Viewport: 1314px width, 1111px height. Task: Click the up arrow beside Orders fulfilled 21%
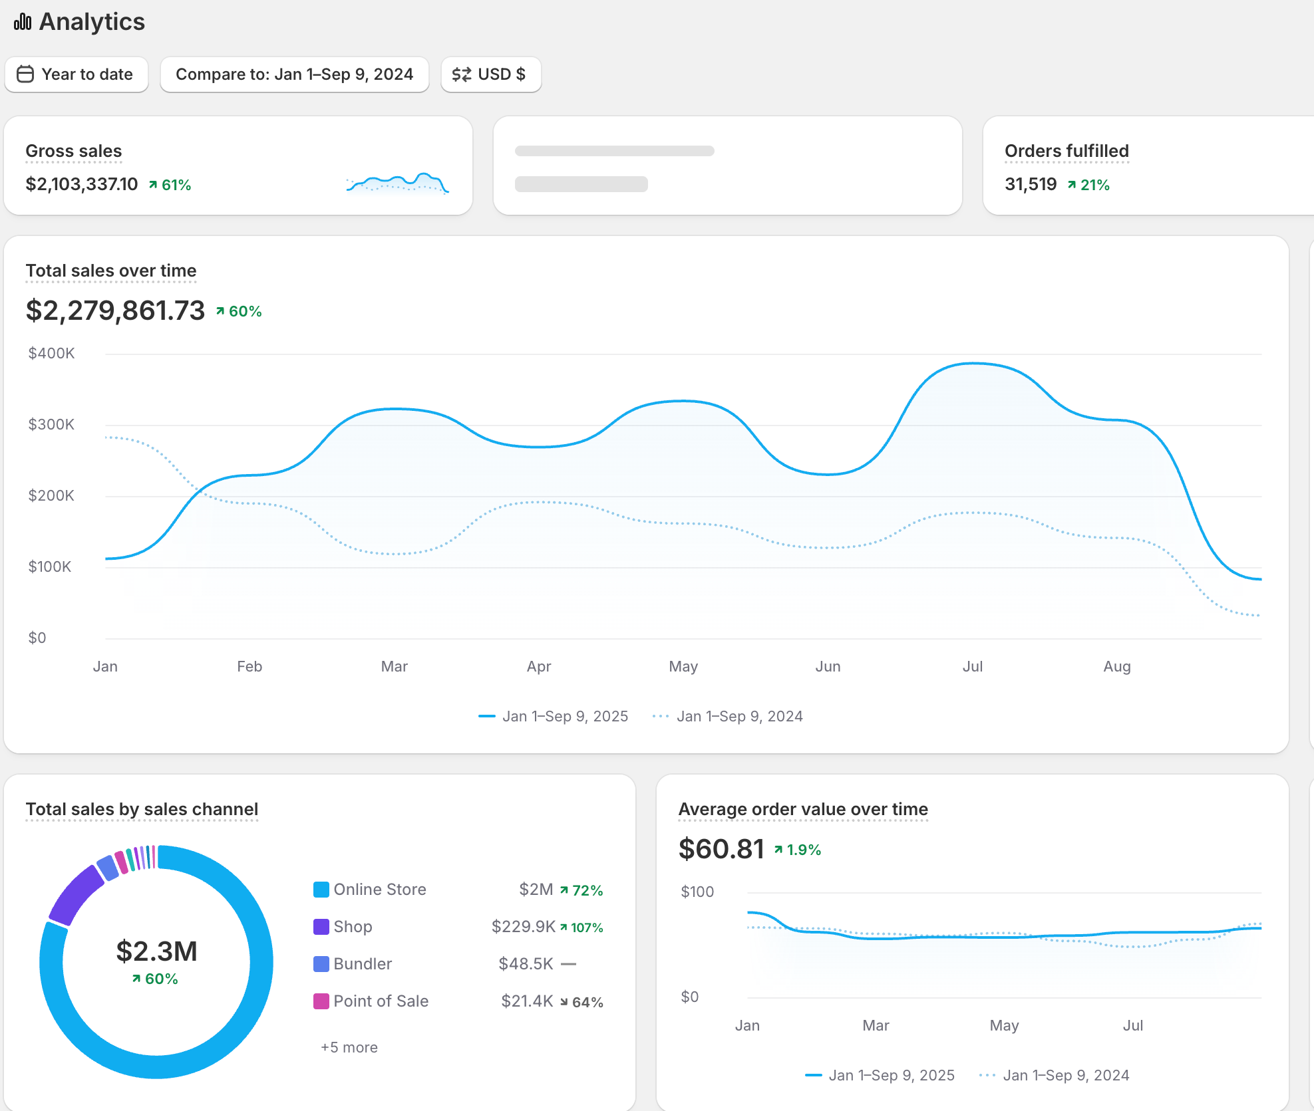tap(1072, 185)
